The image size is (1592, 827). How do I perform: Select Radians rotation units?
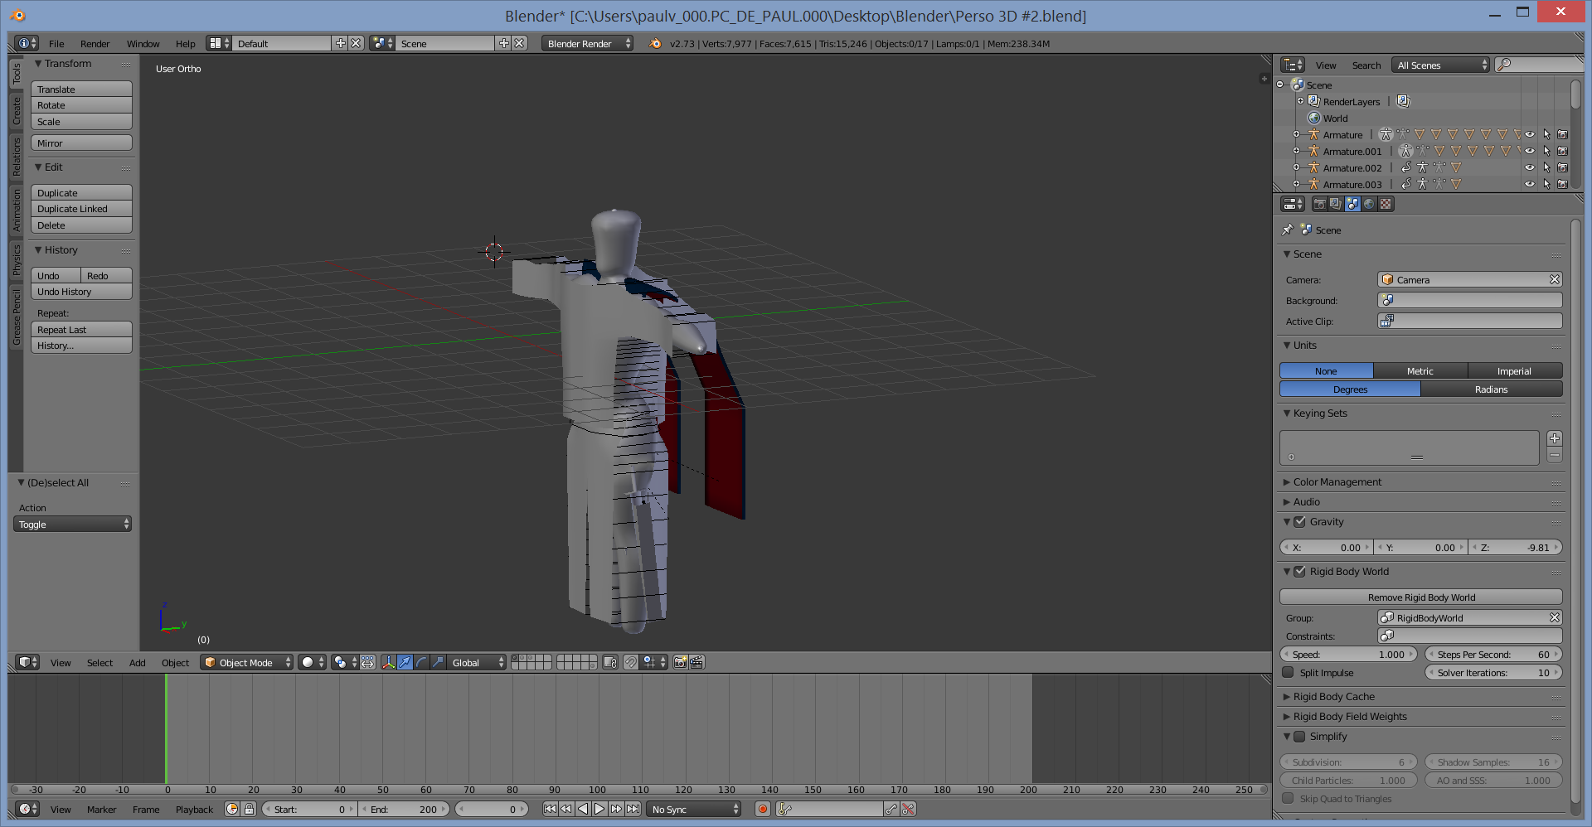click(1492, 389)
